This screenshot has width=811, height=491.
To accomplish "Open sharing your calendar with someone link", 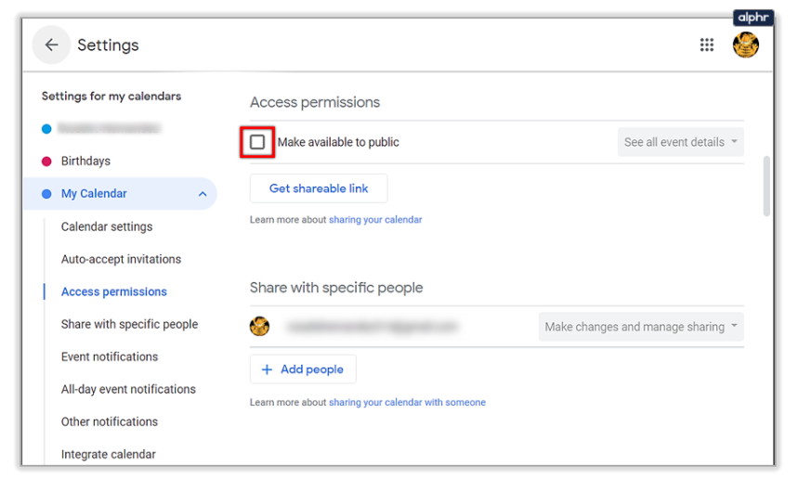I will (407, 402).
